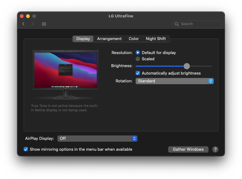Click the AirPlay Display label
Screen dimensions: 242x179
click(39, 139)
